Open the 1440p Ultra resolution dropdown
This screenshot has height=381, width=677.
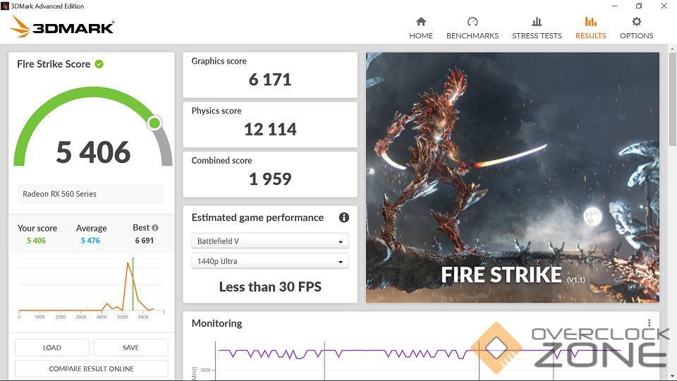pyautogui.click(x=270, y=261)
